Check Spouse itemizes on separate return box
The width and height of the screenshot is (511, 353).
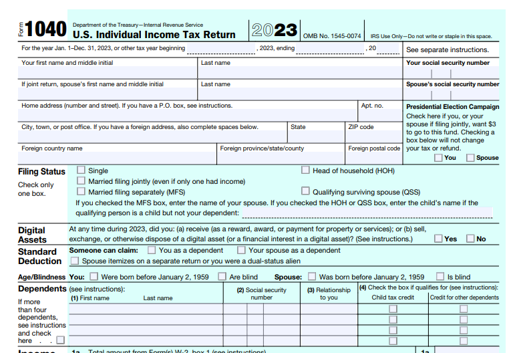pyautogui.click(x=75, y=261)
